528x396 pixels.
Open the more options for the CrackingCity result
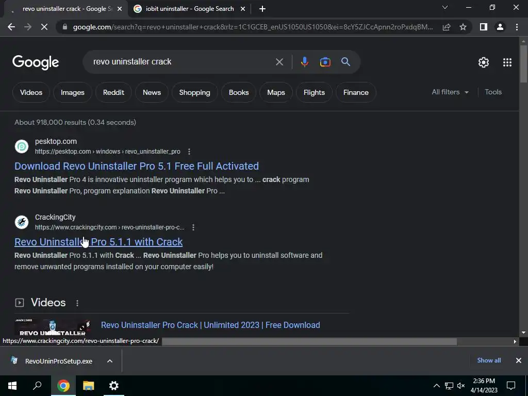pyautogui.click(x=193, y=227)
